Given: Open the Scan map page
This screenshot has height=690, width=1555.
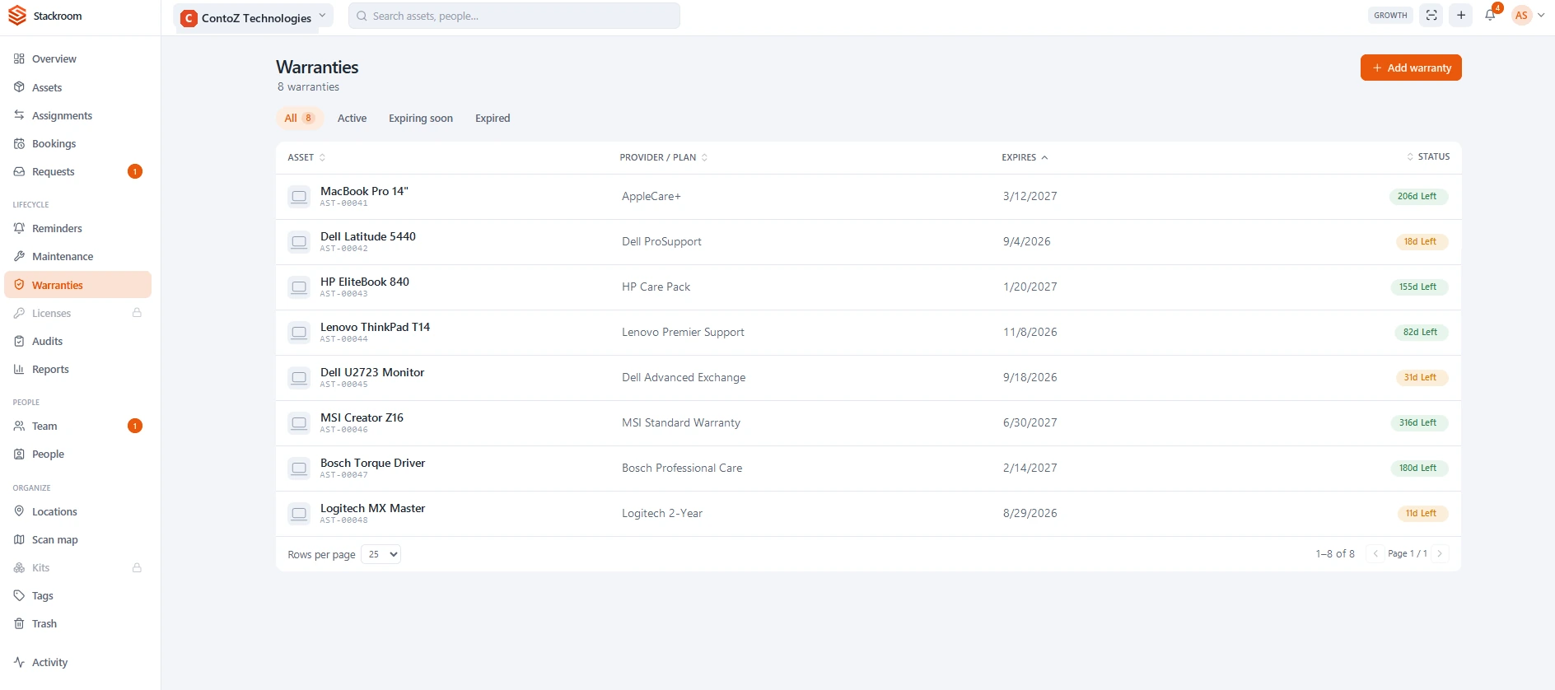Looking at the screenshot, I should (78, 539).
